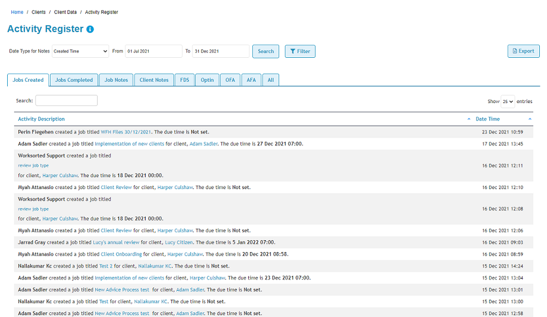Screen dimensions: 547x317
Task: Go to the Home breadcrumb link
Action: 17,13
